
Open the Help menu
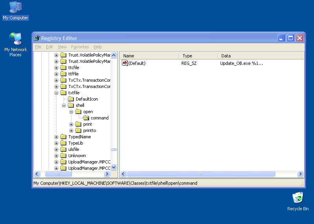[x=97, y=47]
